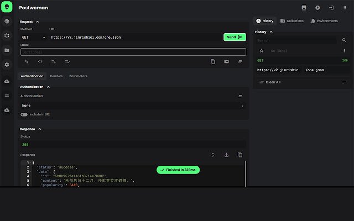Click the lower cloud icon in the left sidebar
The height and width of the screenshot is (221, 354).
pyautogui.click(x=7, y=110)
